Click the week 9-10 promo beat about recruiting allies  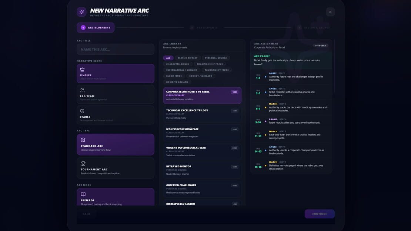pyautogui.click(x=291, y=121)
